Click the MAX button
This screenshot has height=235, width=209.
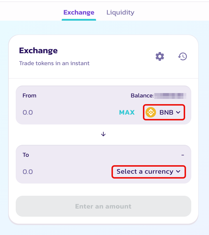127,112
